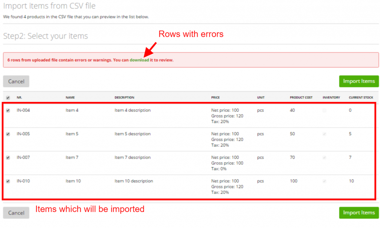Toggle the inventory checkbox for Item 5
The image size is (380, 228).
click(x=324, y=134)
